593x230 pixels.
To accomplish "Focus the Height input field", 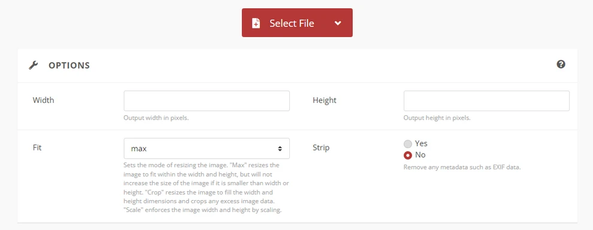I will click(486, 101).
